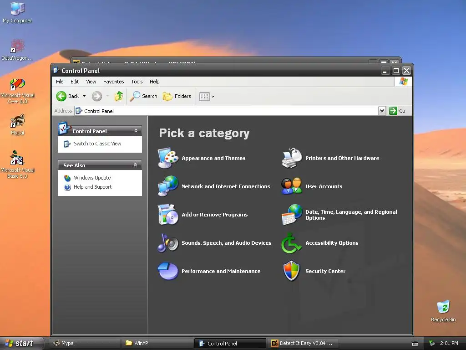
Task: Open the Windows Update link
Action: point(92,178)
